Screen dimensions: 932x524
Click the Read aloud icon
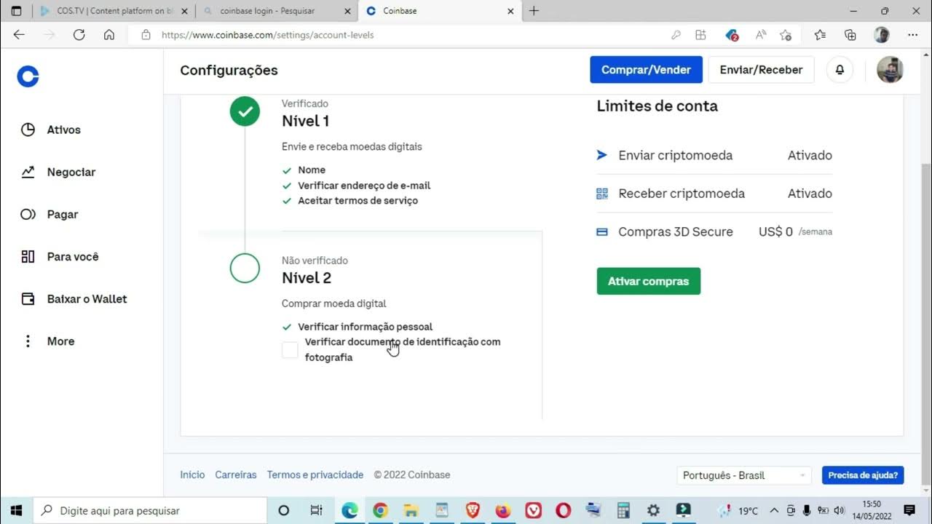click(x=760, y=34)
